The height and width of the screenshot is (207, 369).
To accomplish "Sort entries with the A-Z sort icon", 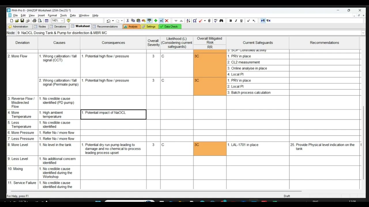I will (x=188, y=21).
